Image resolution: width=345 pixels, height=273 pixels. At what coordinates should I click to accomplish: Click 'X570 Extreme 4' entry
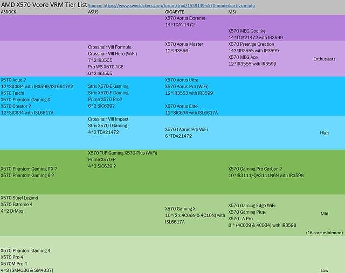coord(17,205)
